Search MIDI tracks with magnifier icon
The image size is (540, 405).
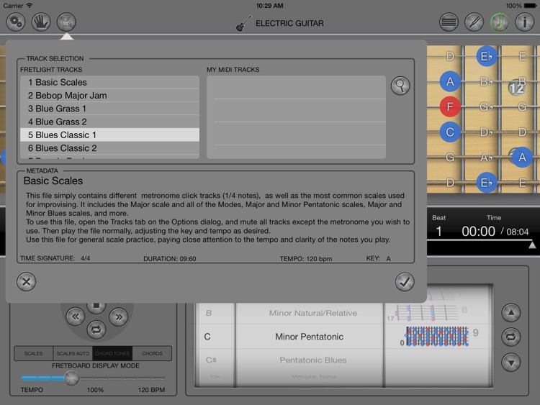pos(400,86)
